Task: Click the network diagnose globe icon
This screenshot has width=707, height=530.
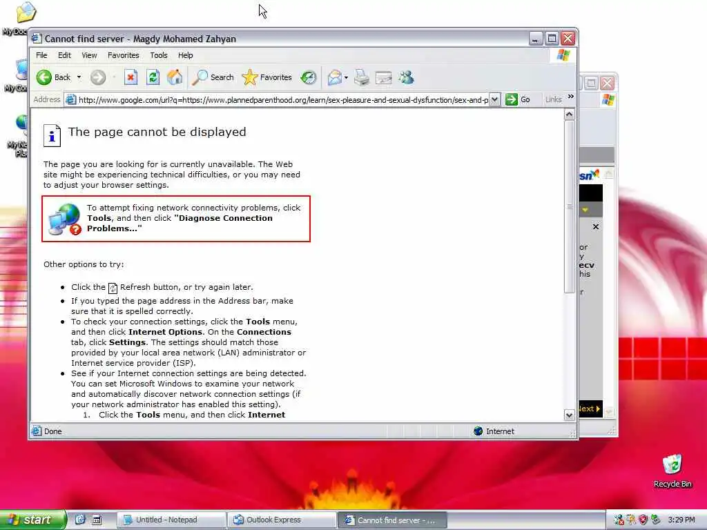Action: [x=64, y=219]
